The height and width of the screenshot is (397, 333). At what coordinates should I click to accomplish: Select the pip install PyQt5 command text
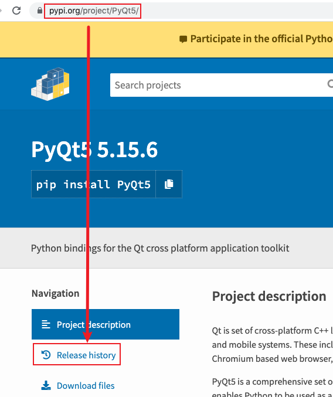pos(93,184)
